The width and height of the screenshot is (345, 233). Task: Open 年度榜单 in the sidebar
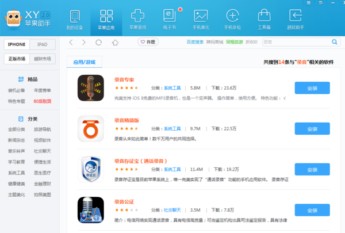pyautogui.click(x=43, y=90)
